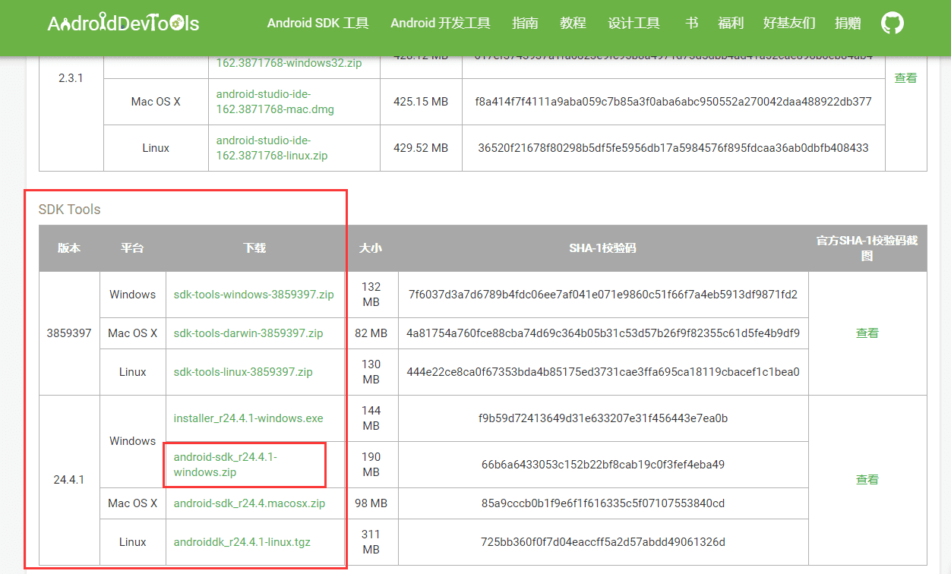Click the 版本 column header
Image resolution: width=951 pixels, height=574 pixels.
coord(69,248)
